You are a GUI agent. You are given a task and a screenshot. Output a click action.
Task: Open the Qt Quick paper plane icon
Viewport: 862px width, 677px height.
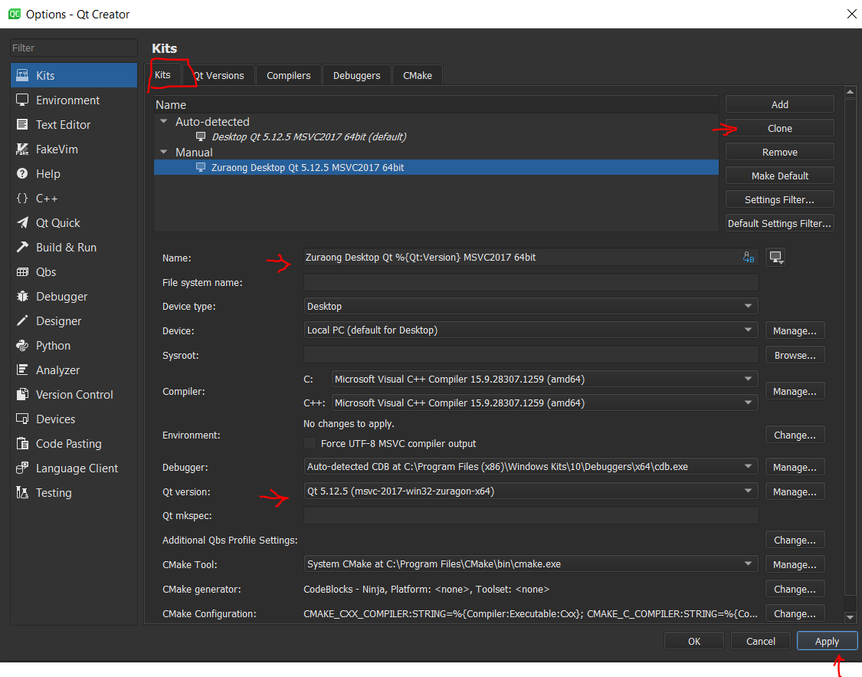[x=22, y=223]
